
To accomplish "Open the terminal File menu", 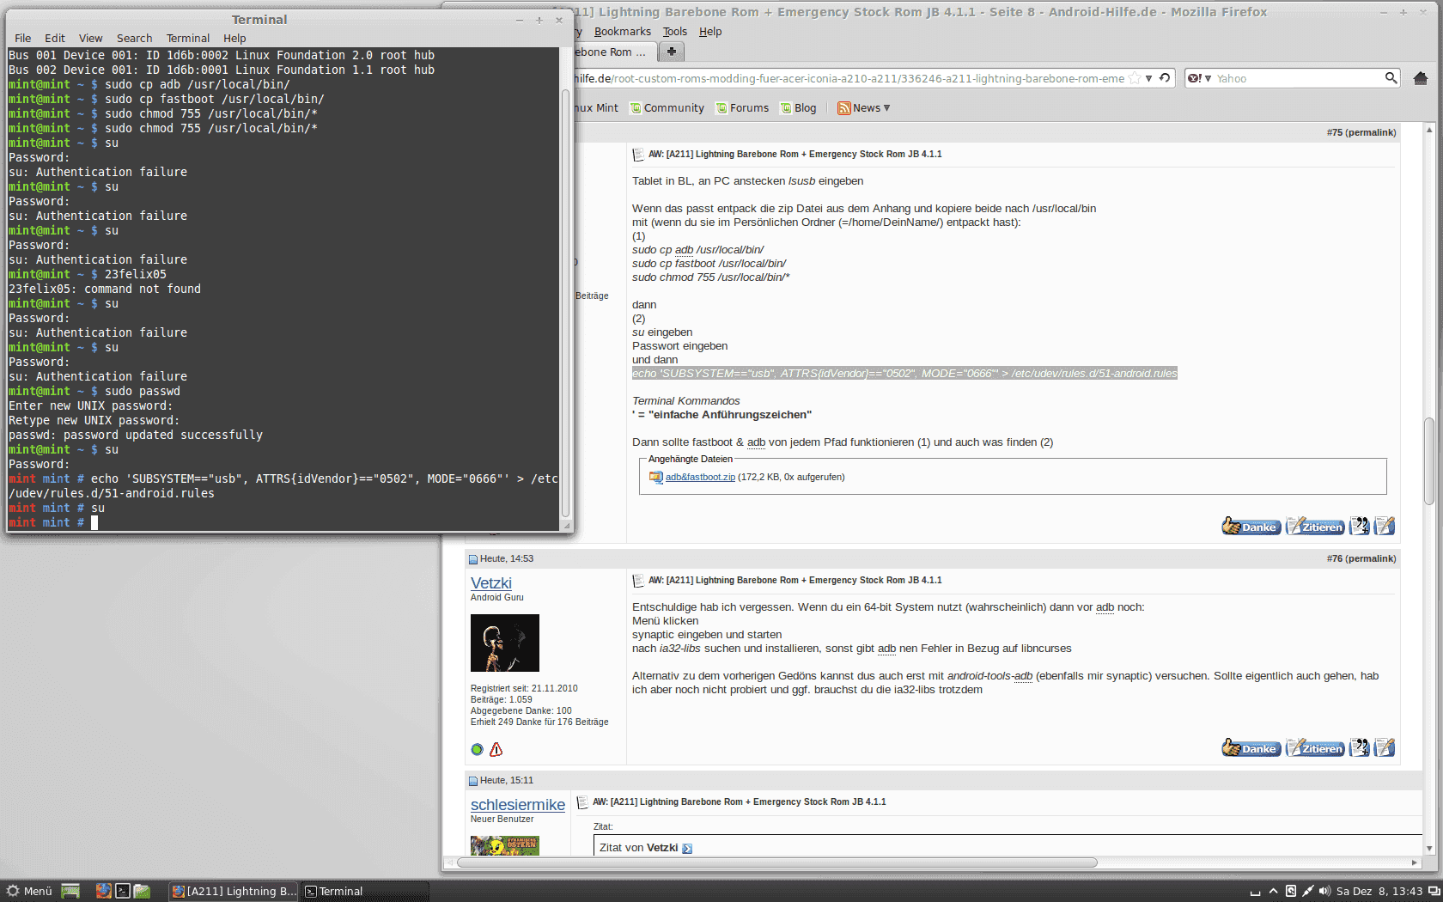I will tap(23, 38).
